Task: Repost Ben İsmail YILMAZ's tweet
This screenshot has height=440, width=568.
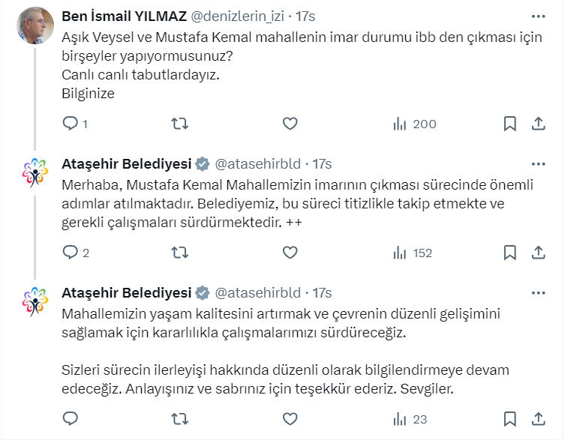Action: [x=180, y=124]
